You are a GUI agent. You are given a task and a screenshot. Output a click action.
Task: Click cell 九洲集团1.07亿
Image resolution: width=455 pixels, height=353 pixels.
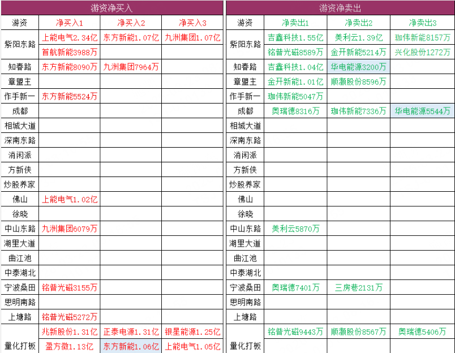(x=192, y=37)
